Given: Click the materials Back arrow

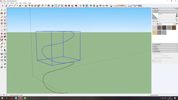Looking at the screenshot, I should (x=153, y=24).
